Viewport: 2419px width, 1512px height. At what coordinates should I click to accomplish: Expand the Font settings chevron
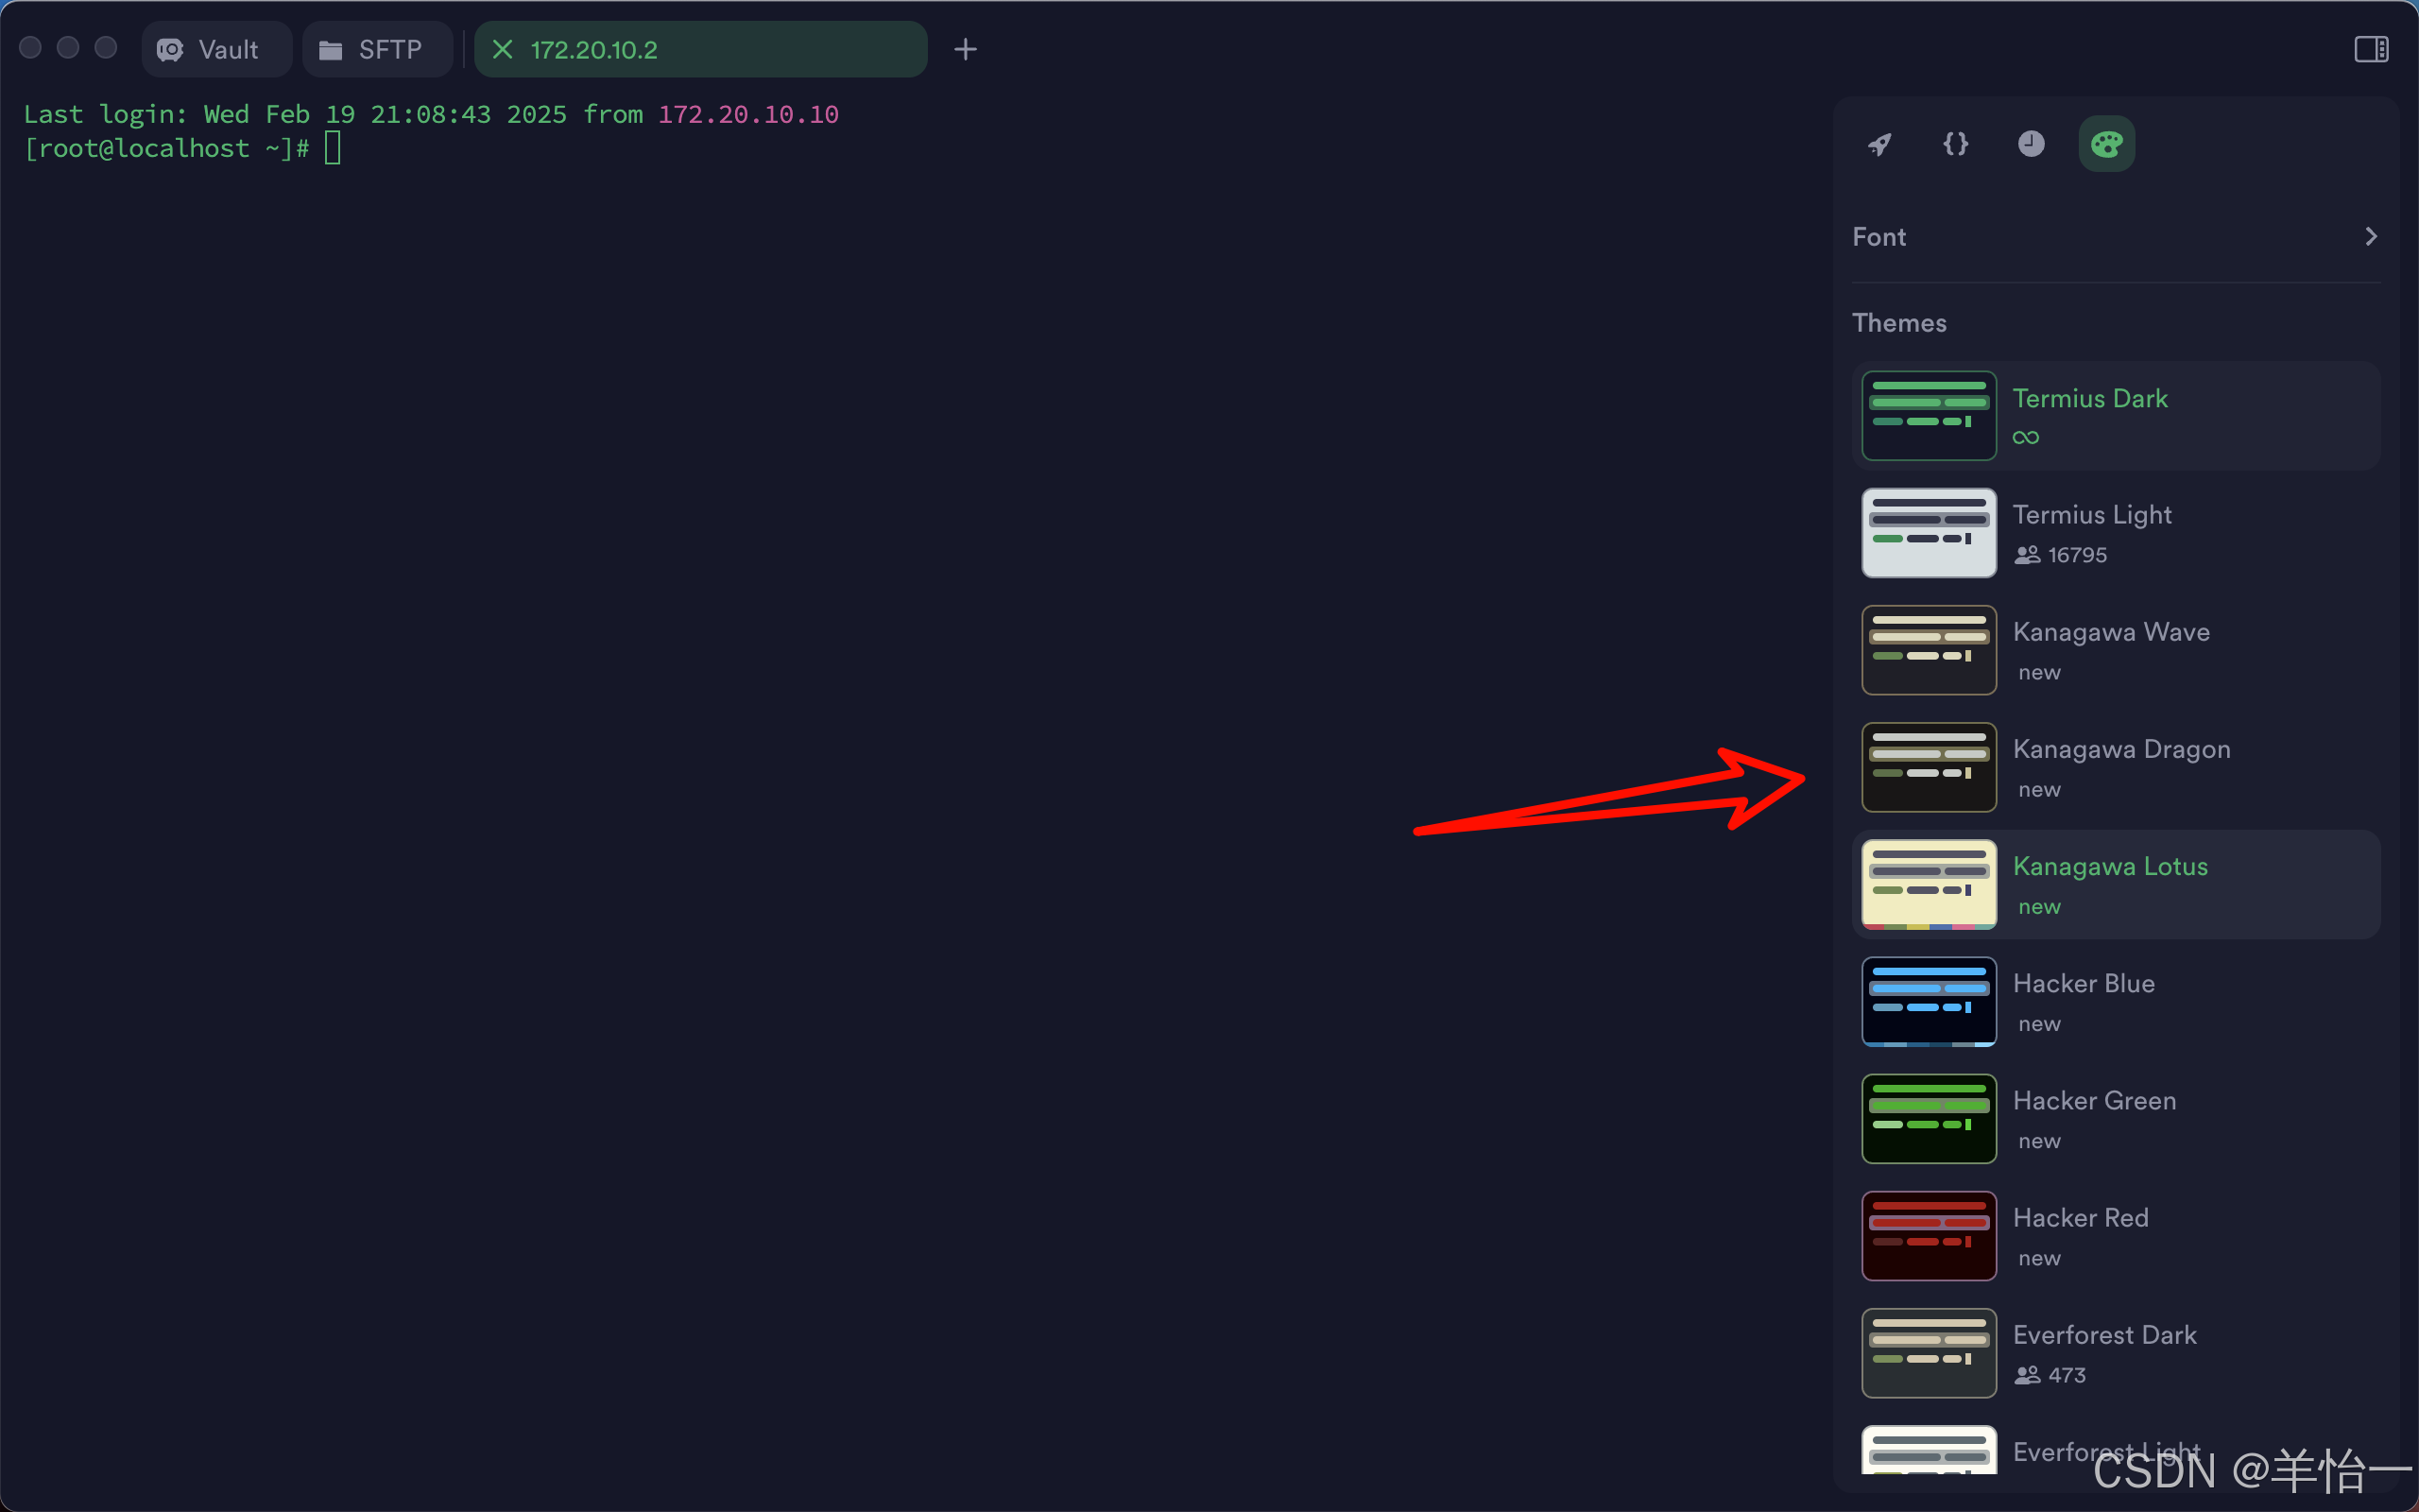[2370, 237]
